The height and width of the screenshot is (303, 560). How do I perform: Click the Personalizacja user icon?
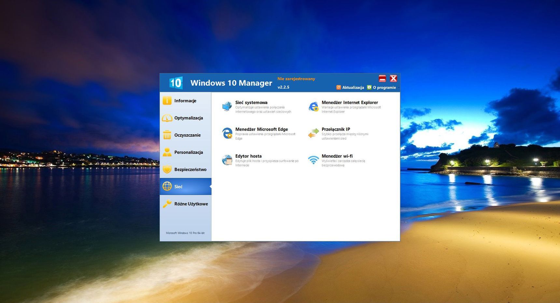pos(167,152)
